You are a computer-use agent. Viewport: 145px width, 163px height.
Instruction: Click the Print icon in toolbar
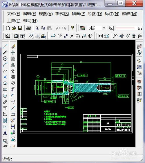click(x=29, y=28)
